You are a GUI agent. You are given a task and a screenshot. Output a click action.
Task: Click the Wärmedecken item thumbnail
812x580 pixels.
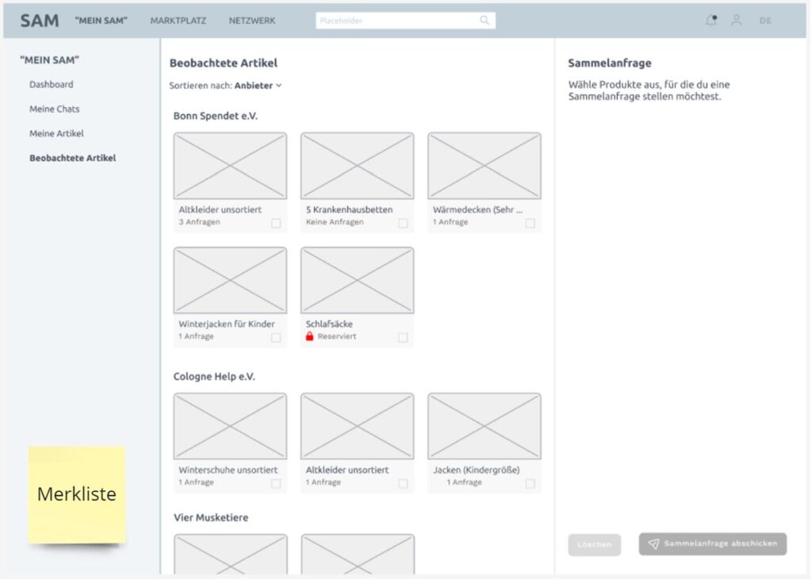click(485, 166)
